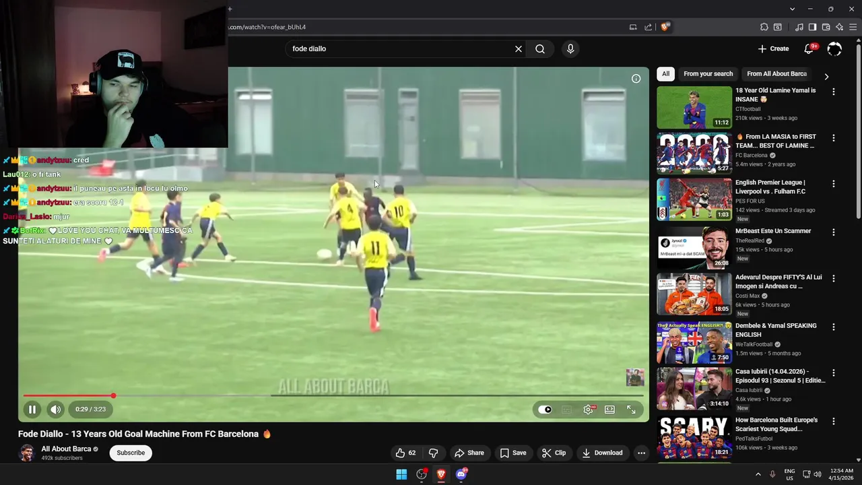Viewport: 862px width, 485px height.
Task: Toggle the browser sidebar panel
Action: (813, 27)
